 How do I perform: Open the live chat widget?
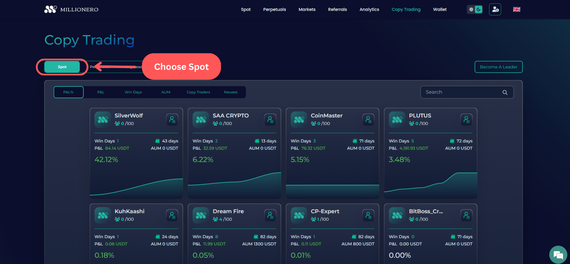pos(558,255)
